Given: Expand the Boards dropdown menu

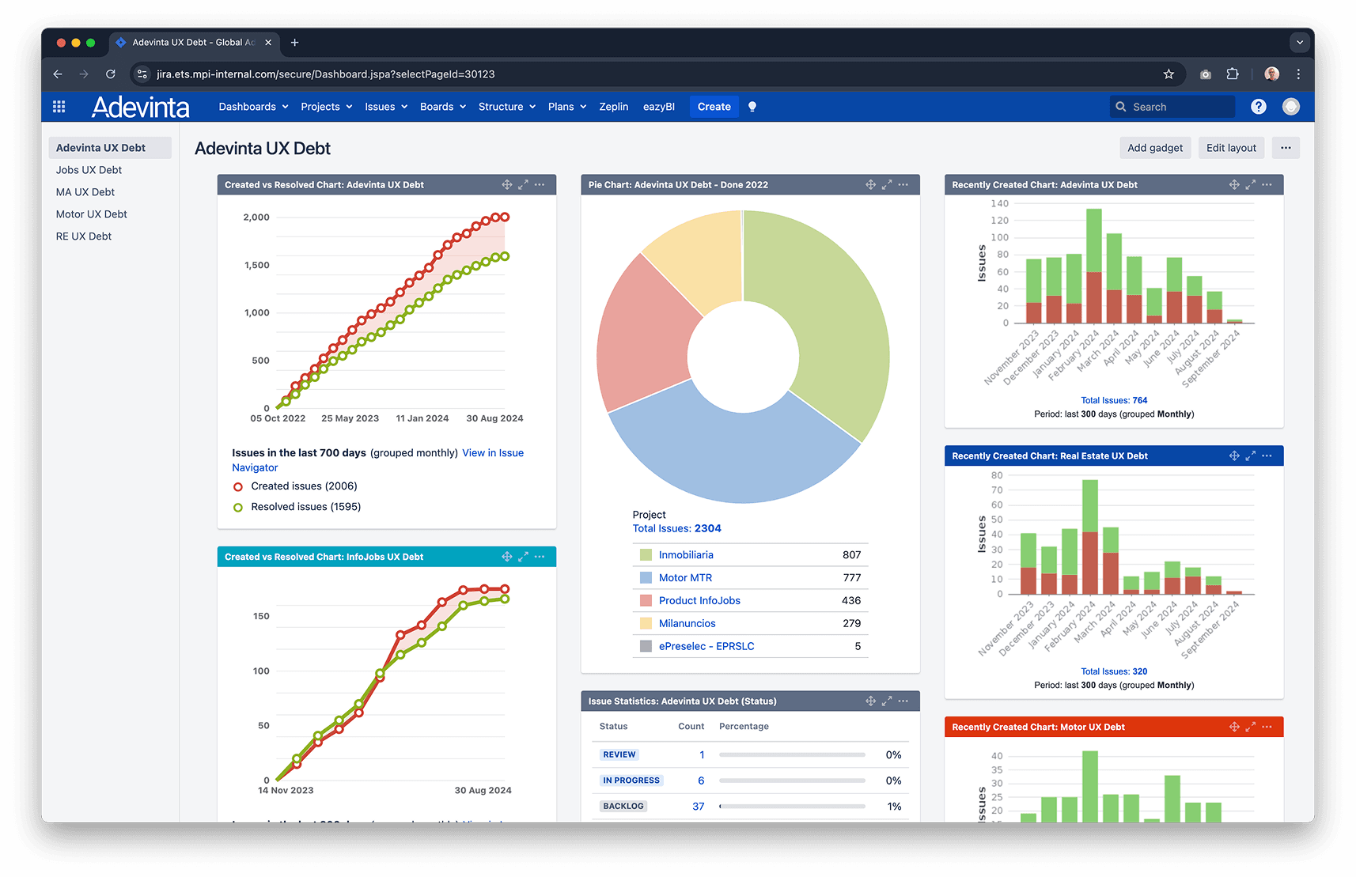Looking at the screenshot, I should [443, 107].
